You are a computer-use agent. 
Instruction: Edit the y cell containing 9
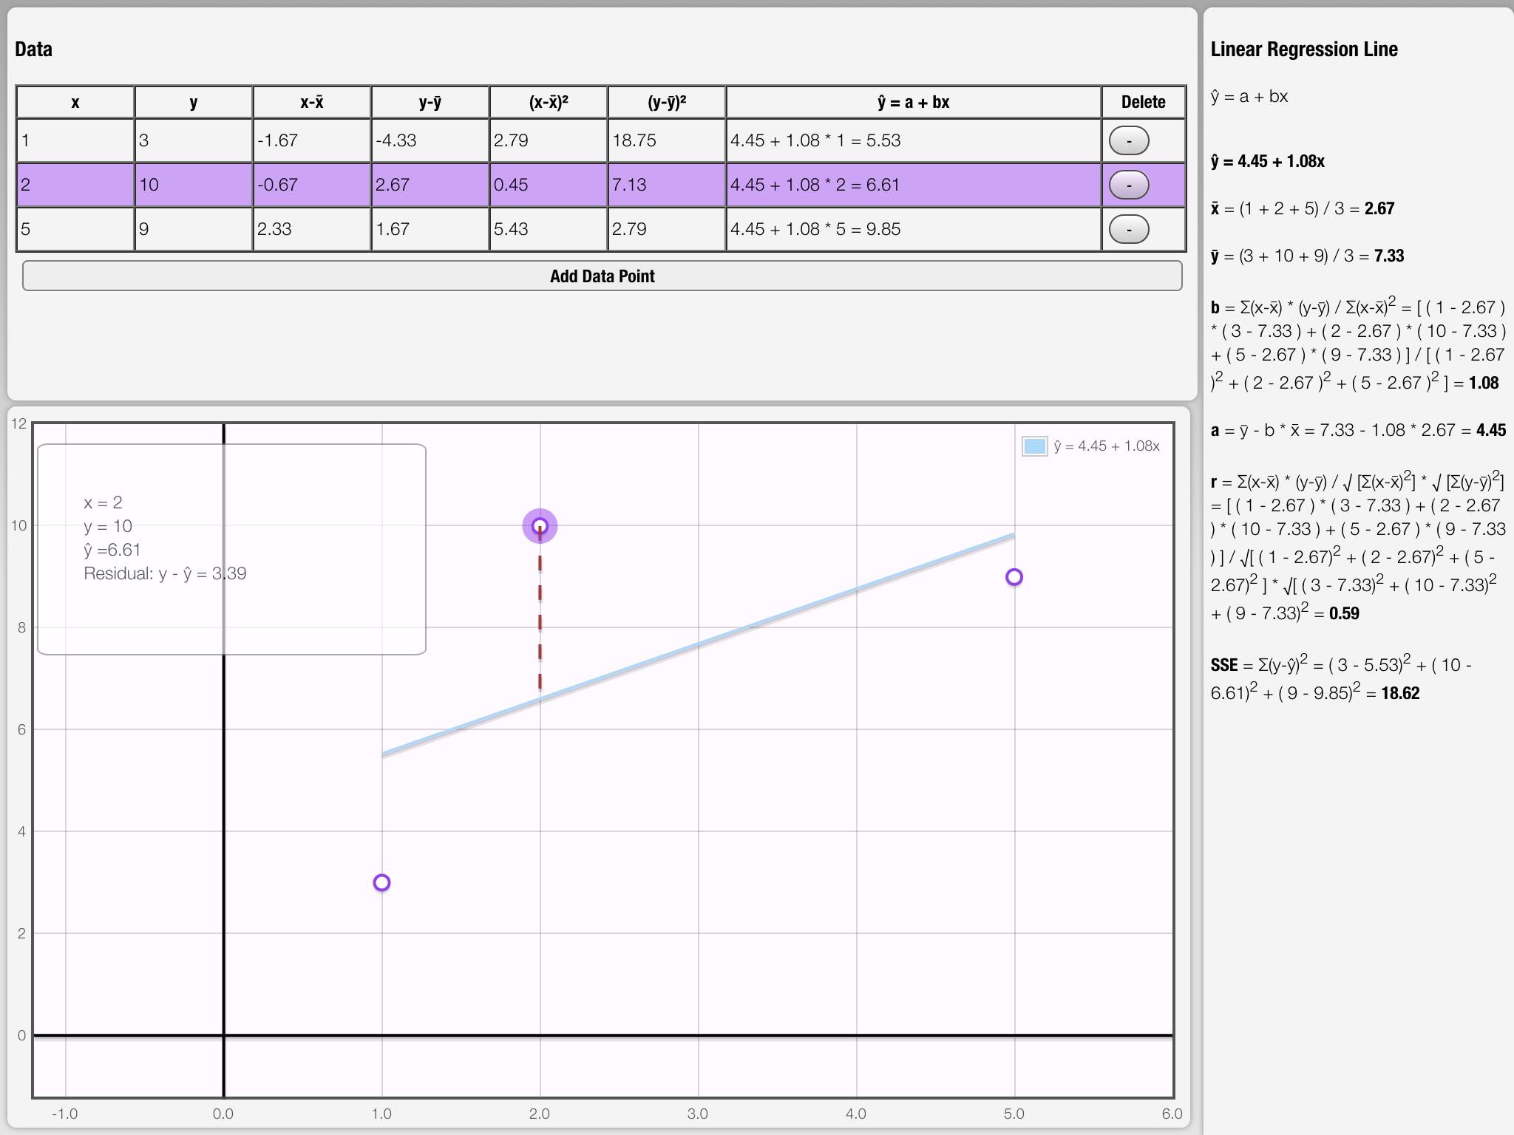point(194,229)
